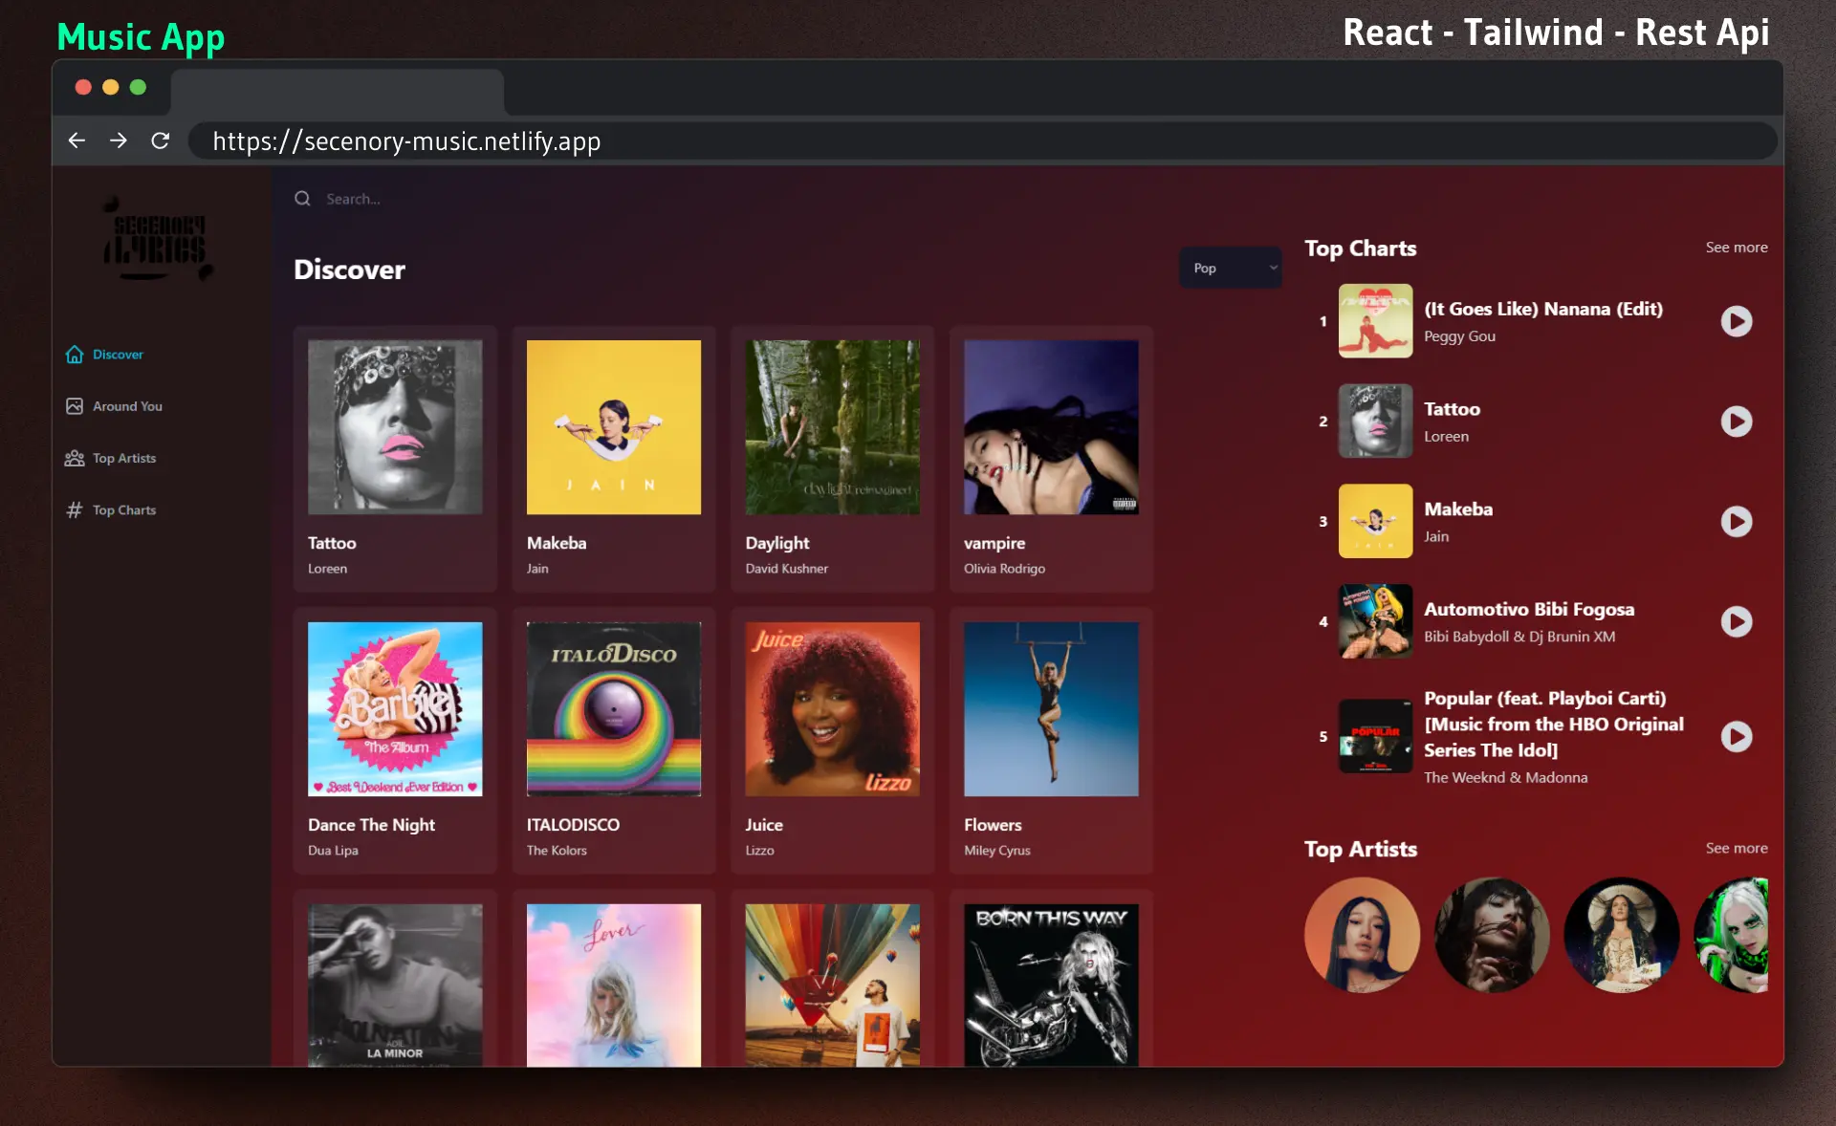Click the search magnifier icon
Image resolution: width=1836 pixels, height=1126 pixels.
tap(302, 199)
